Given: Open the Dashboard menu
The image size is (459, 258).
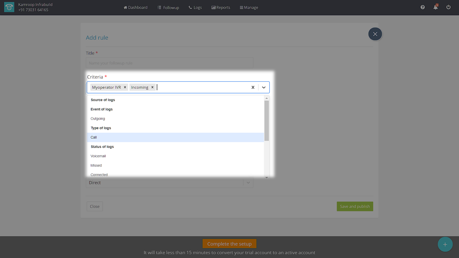Looking at the screenshot, I should pos(136,8).
